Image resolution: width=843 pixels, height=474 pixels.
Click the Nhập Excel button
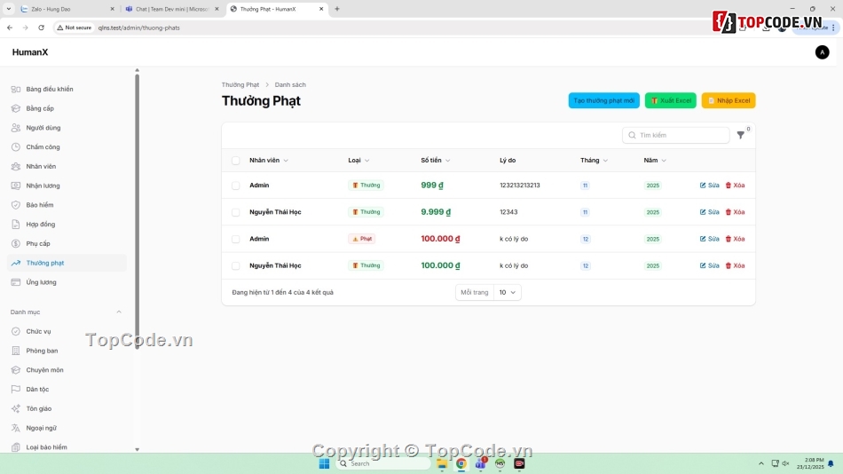pyautogui.click(x=729, y=100)
